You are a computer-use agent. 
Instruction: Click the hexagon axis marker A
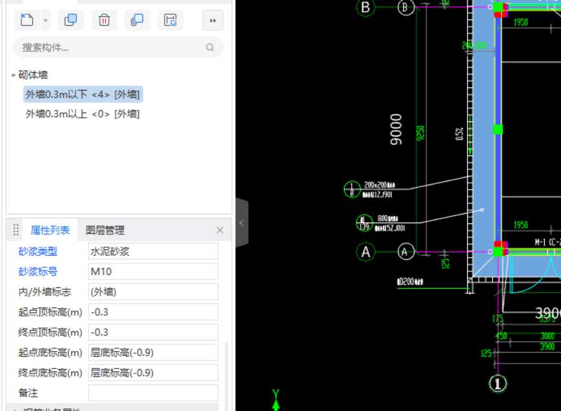[365, 252]
